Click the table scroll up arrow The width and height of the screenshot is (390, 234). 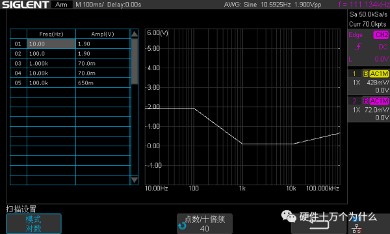[135, 34]
